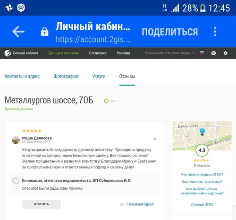Open settings gear in header
236x220 pixels.
[x=226, y=53]
